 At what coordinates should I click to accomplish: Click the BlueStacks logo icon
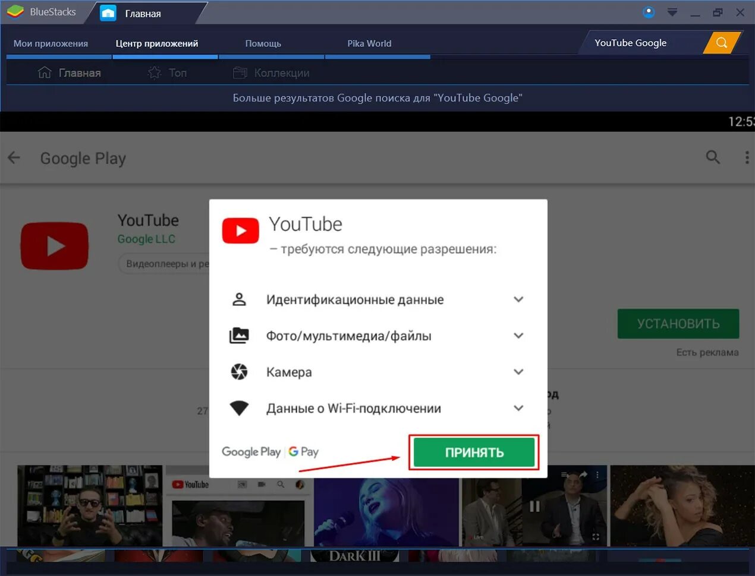pos(15,11)
